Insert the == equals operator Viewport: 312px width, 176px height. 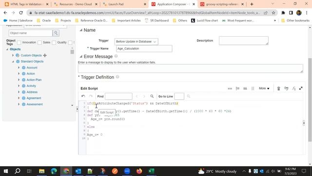(230, 88)
